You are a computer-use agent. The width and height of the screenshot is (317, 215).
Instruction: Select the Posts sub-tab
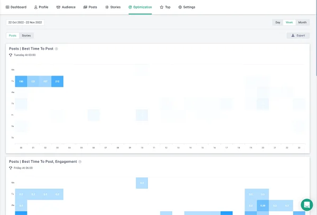coord(13,35)
